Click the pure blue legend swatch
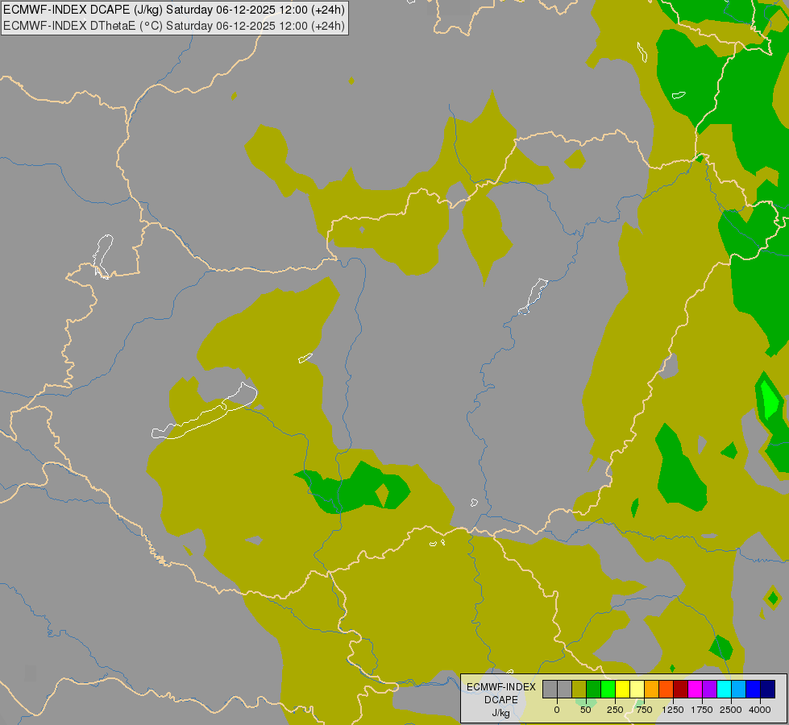Screen dimensions: 789x725 pos(754,690)
